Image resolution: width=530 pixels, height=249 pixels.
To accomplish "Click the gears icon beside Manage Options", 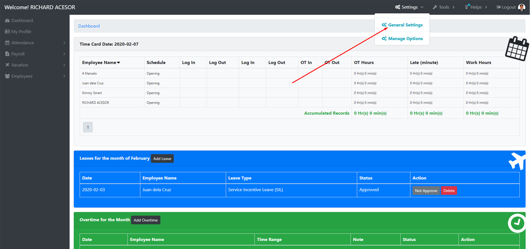I will [384, 38].
